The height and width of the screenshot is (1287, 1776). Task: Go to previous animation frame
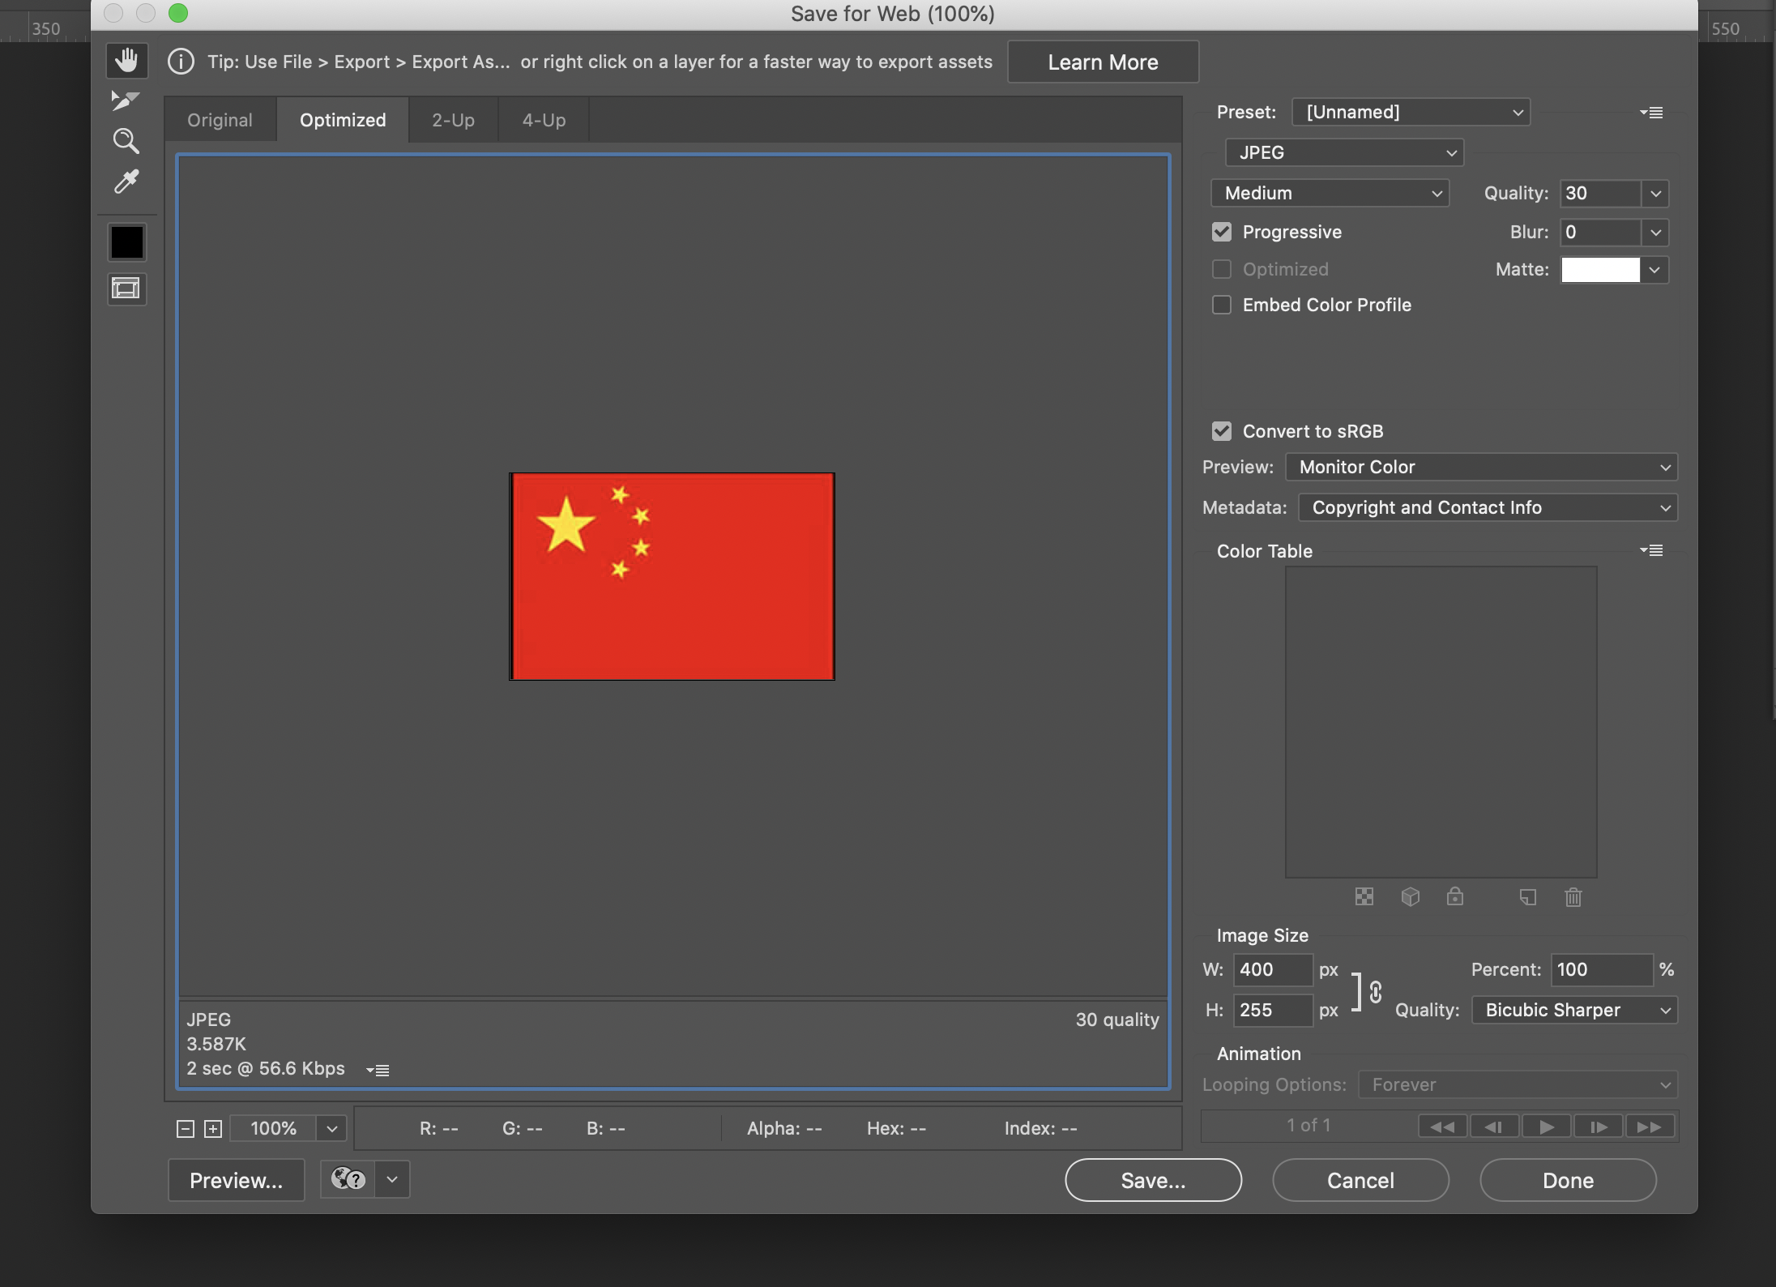pos(1494,1127)
